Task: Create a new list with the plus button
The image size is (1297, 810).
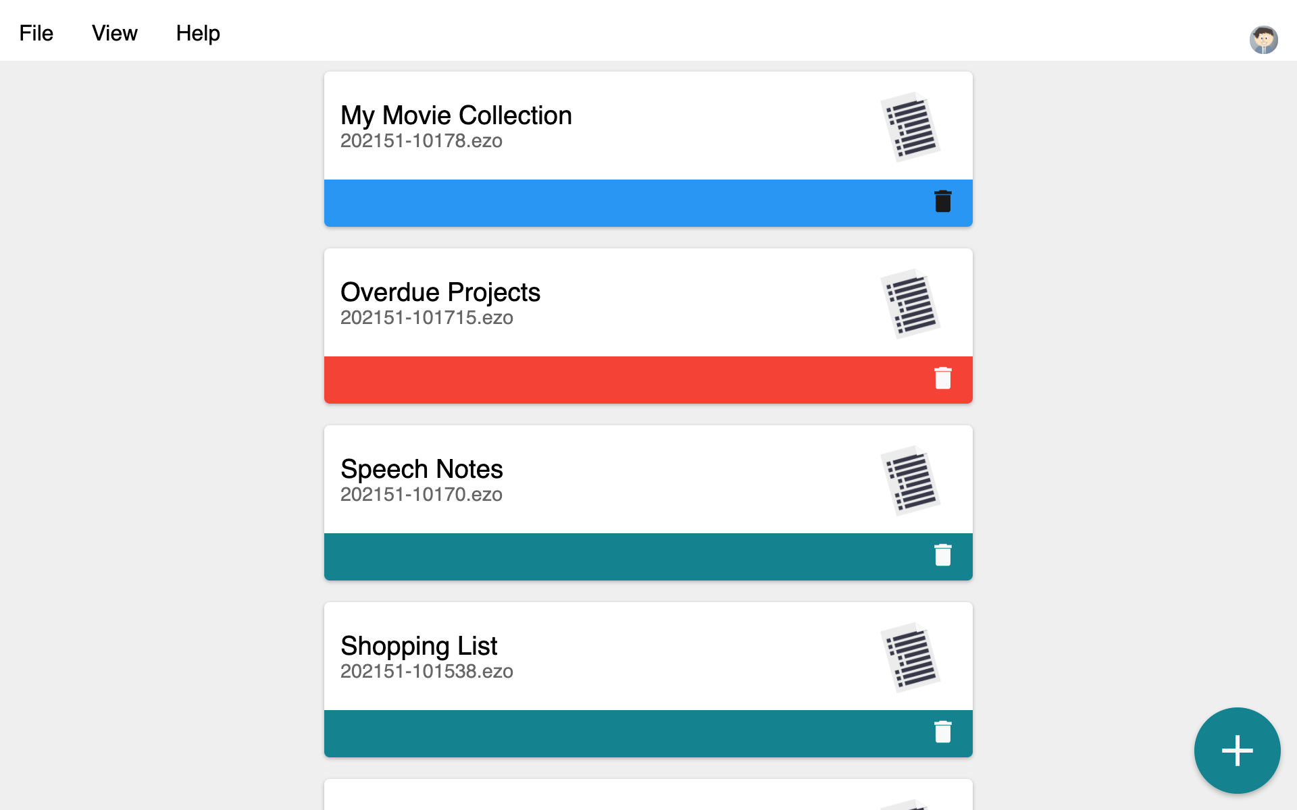Action: (x=1236, y=750)
